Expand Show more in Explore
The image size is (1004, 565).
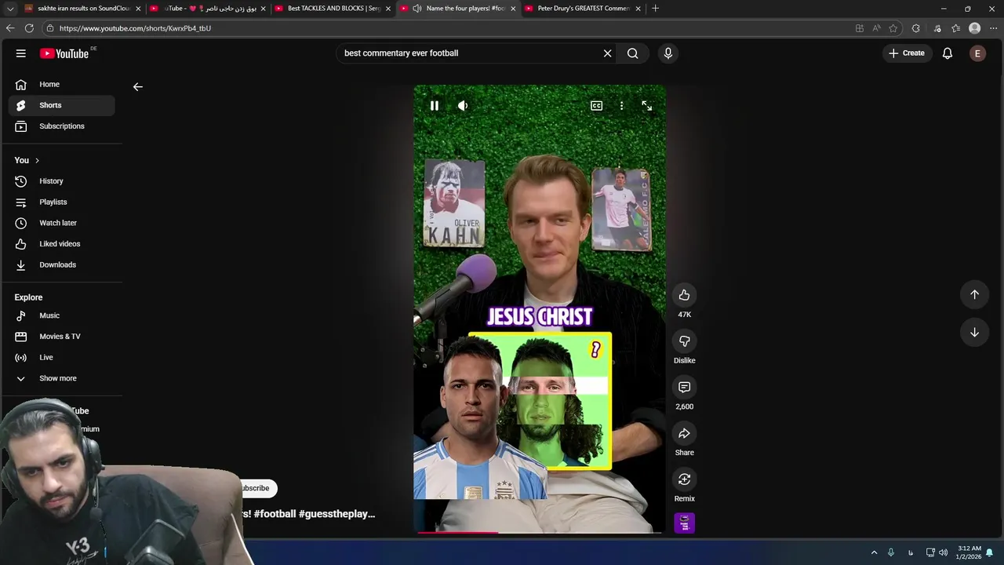[x=61, y=378]
